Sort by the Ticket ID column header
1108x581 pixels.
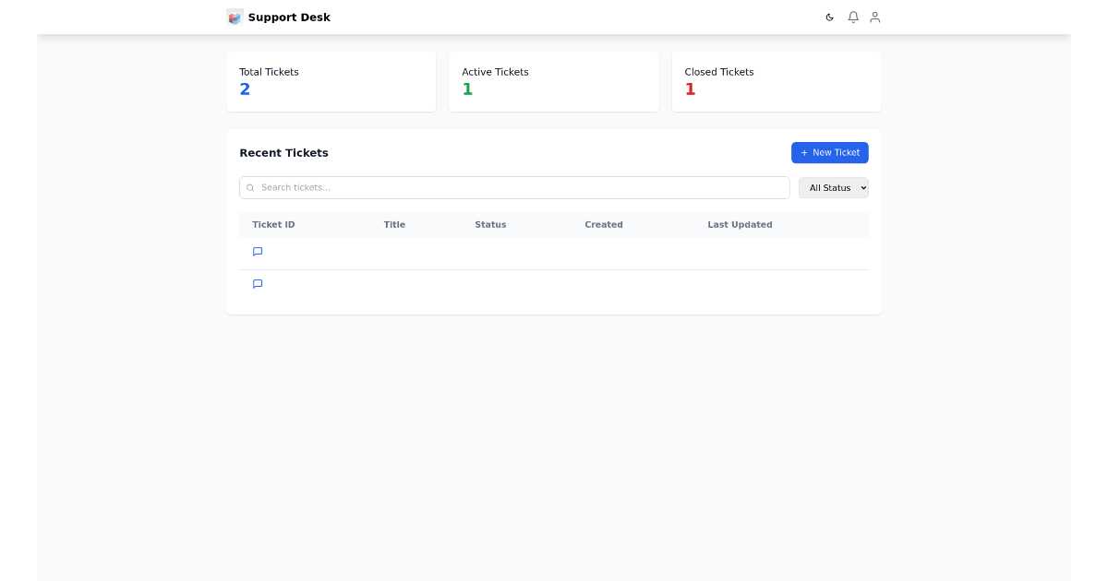pos(273,224)
